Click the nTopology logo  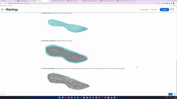[12, 10]
